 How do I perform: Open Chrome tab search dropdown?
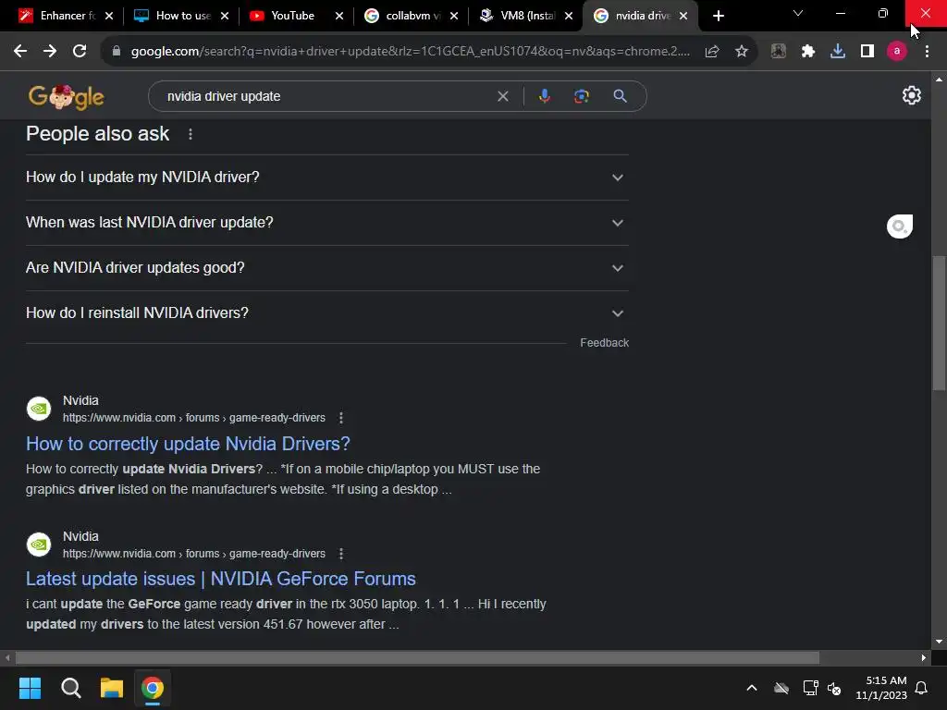click(x=798, y=13)
